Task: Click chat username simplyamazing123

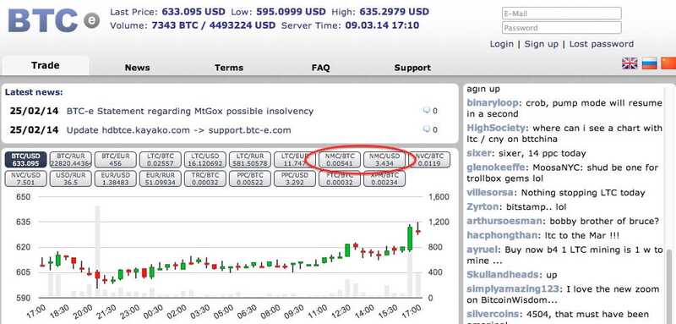Action: [513, 289]
